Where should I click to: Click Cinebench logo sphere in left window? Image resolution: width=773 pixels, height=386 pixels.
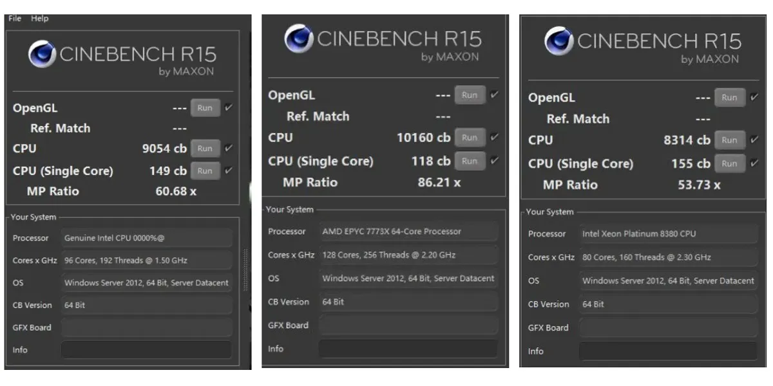coord(42,54)
